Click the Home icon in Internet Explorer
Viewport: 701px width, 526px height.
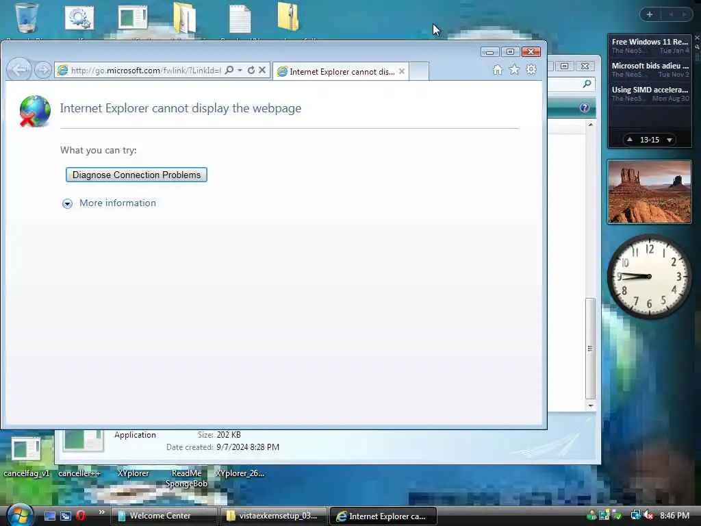498,70
